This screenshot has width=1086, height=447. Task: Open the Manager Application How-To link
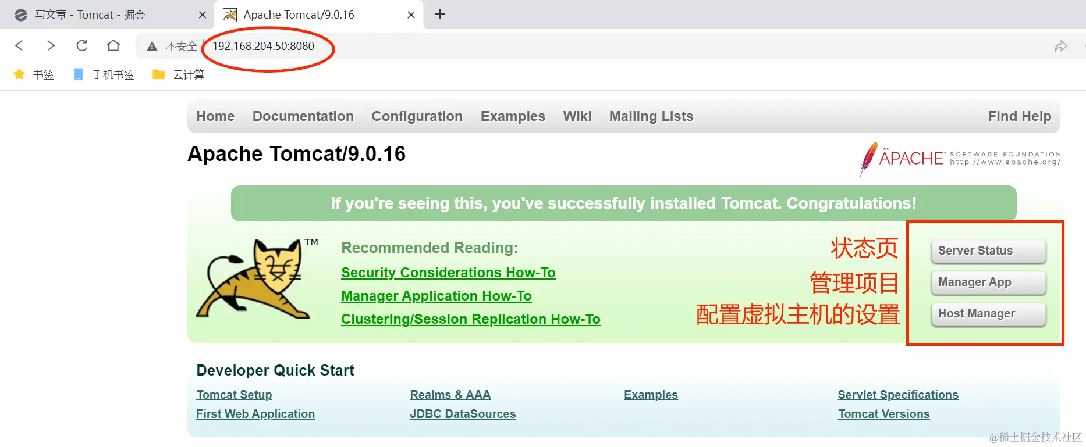[436, 296]
